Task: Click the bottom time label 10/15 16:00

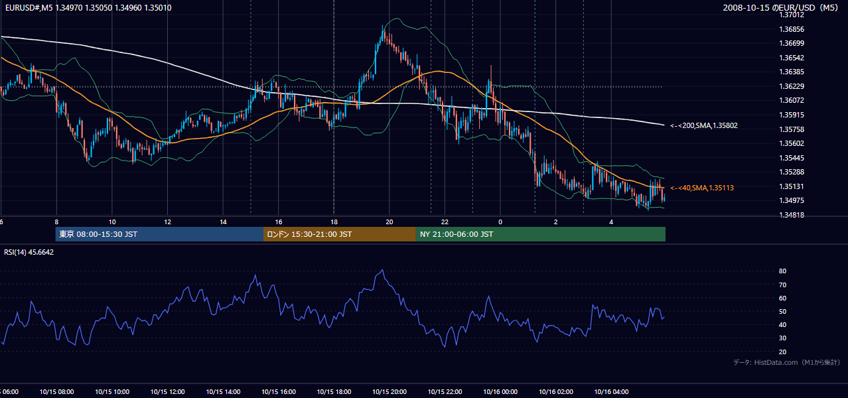Action: (278, 392)
